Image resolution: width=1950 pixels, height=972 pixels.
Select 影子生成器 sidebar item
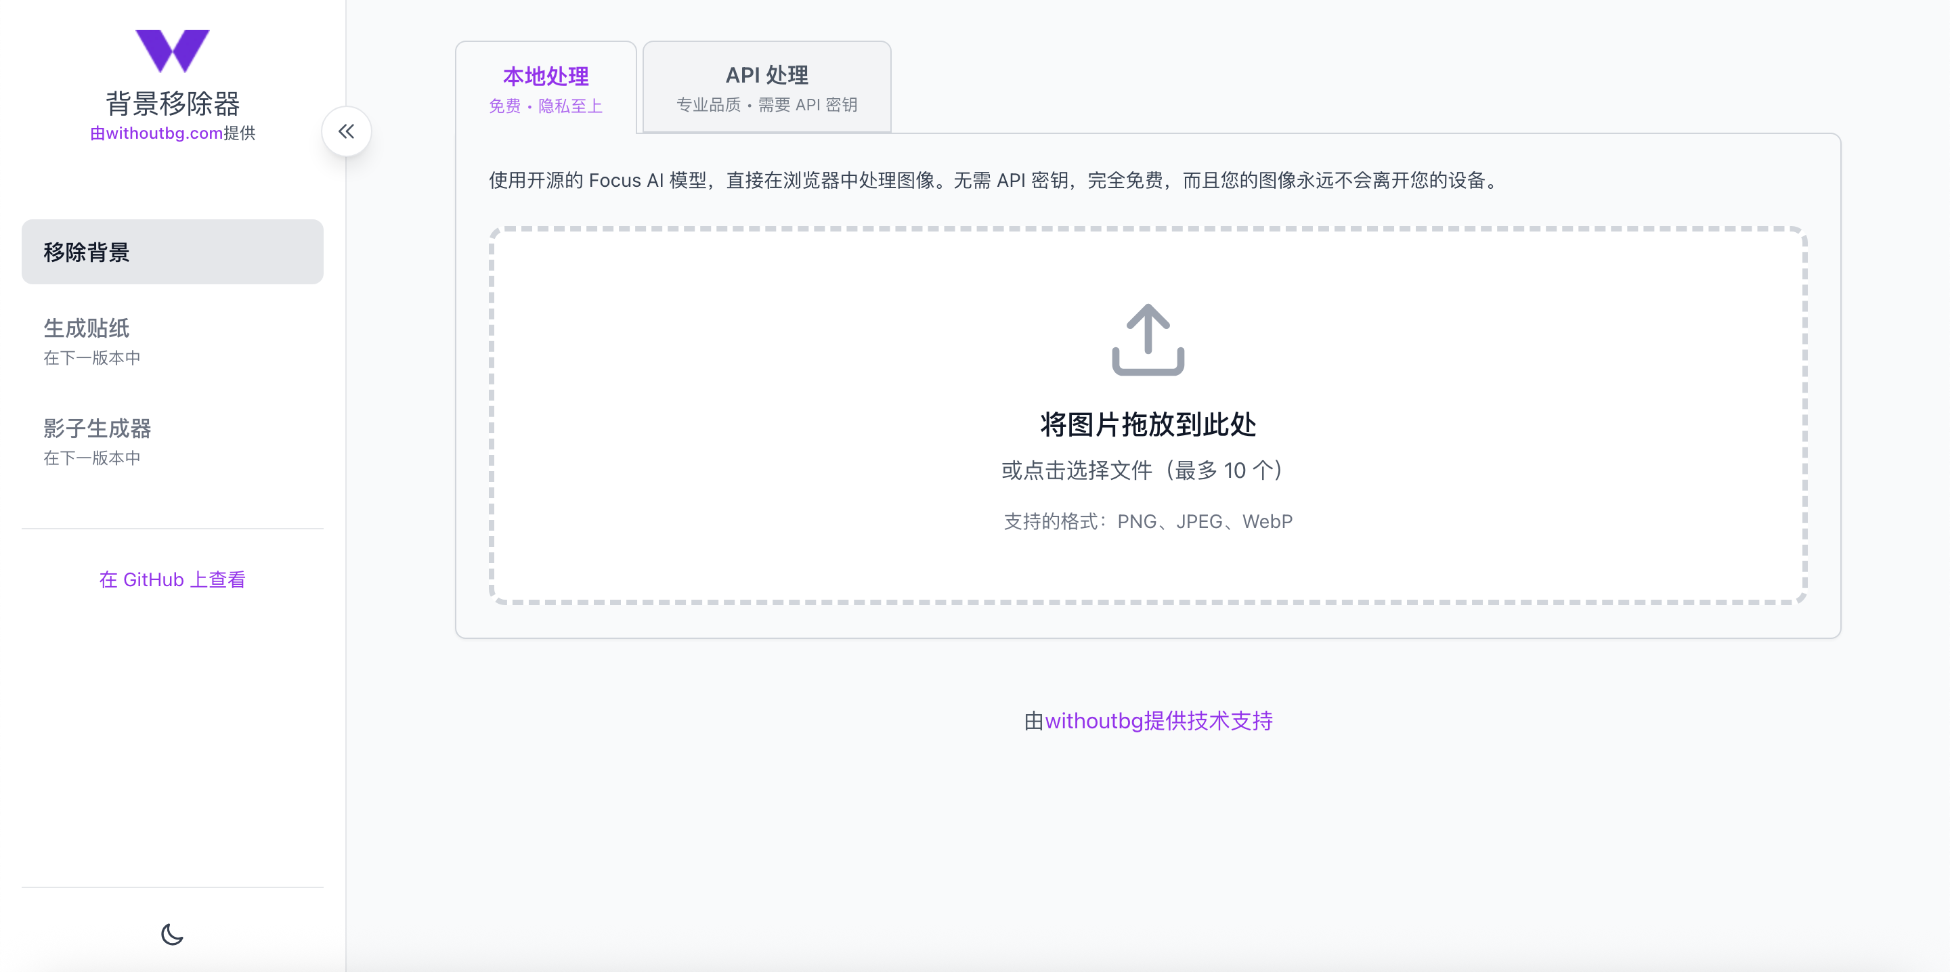tap(97, 428)
